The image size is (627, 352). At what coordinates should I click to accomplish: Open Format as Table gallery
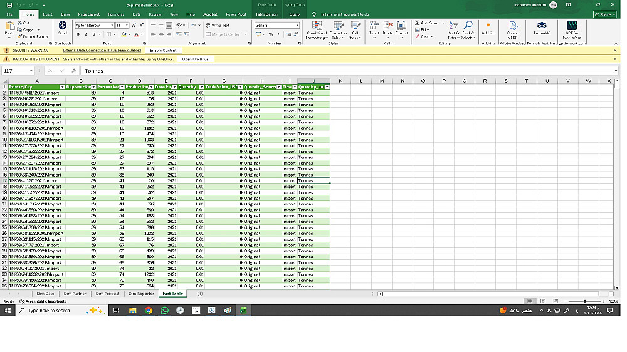(339, 30)
